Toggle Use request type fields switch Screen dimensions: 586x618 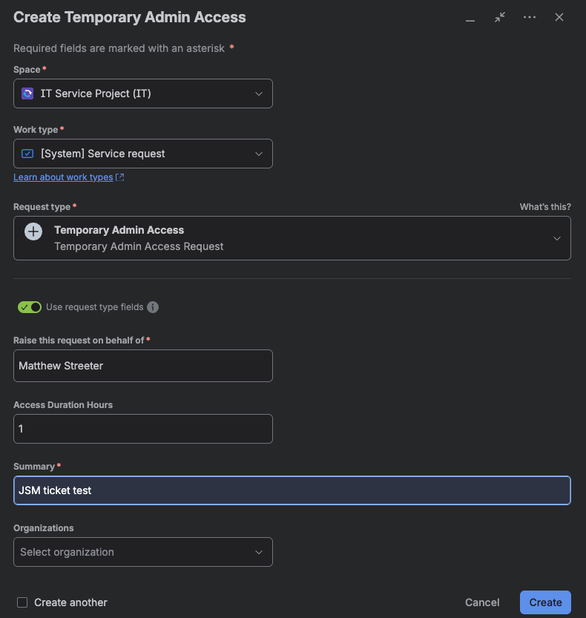click(30, 307)
